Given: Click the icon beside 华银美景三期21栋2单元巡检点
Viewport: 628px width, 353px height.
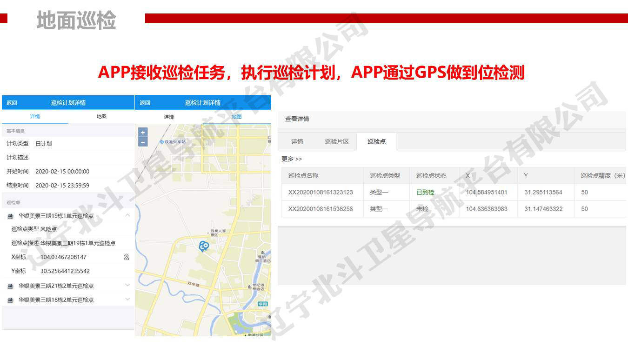Looking at the screenshot, I should point(10,286).
